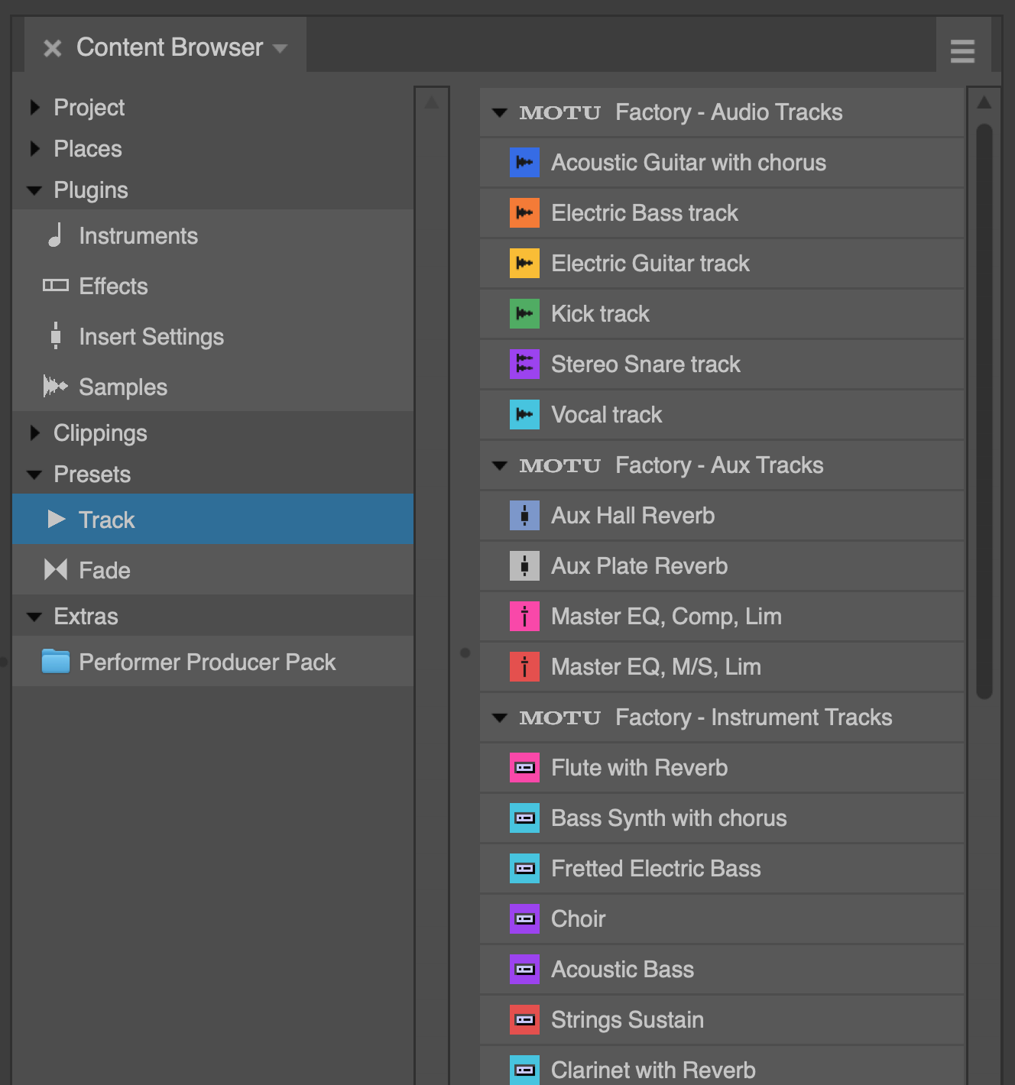Collapse the Factory - Aux Tracks group
The image size is (1015, 1085).
point(500,465)
